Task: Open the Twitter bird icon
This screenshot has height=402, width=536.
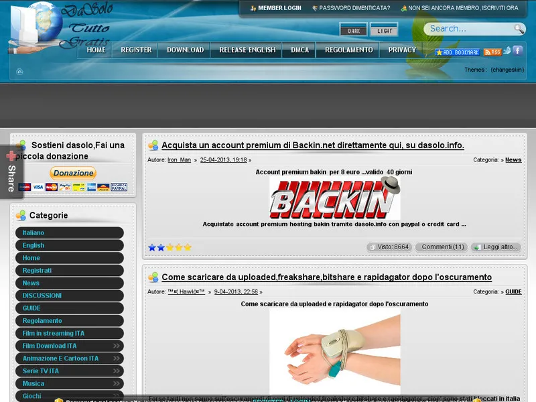Action: 507,51
